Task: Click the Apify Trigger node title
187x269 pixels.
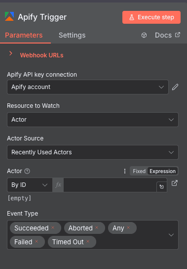Action: point(42,17)
